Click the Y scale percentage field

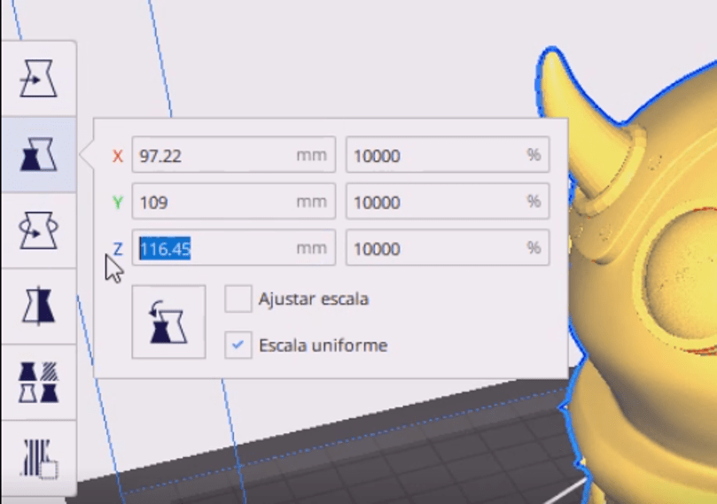pyautogui.click(x=448, y=201)
